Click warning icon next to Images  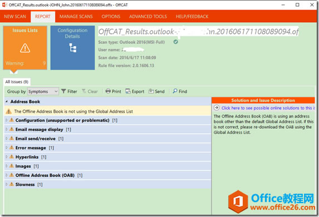coord(12,166)
